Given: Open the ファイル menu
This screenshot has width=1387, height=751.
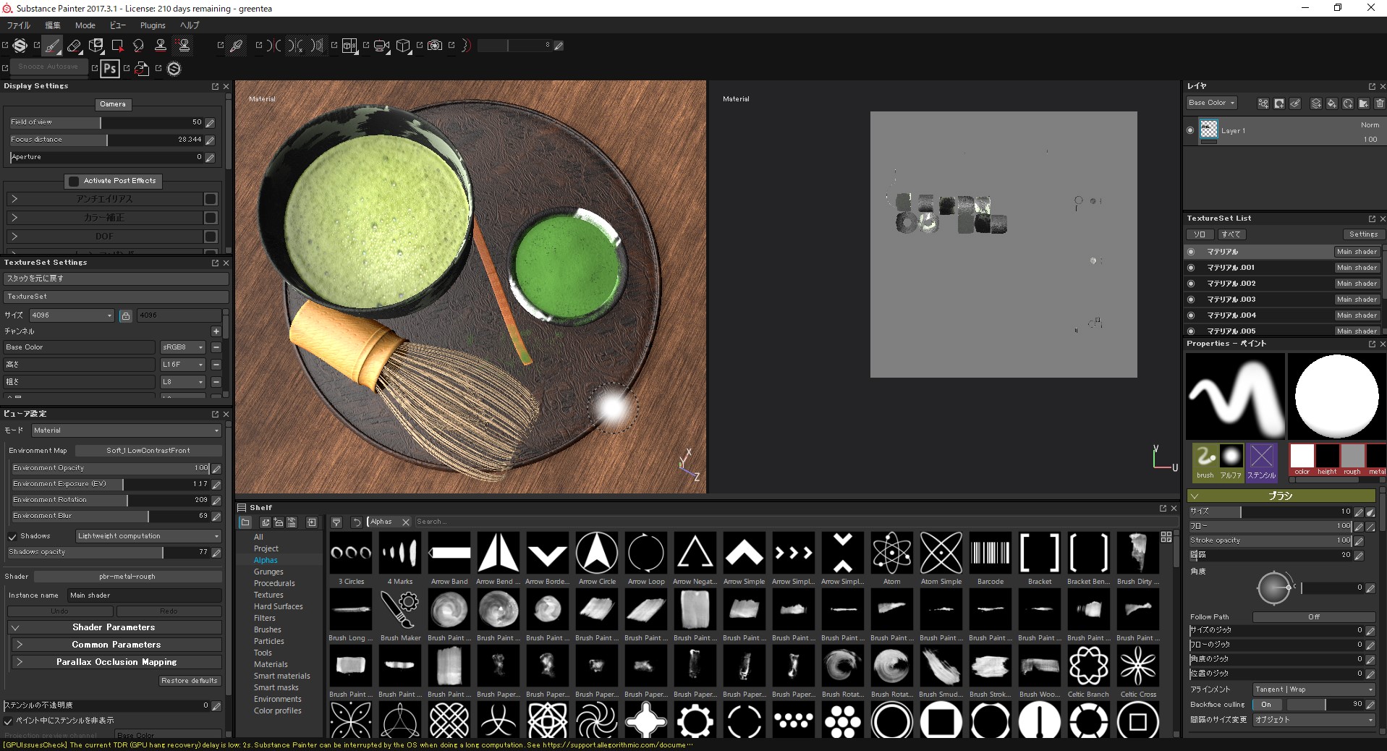Looking at the screenshot, I should (19, 25).
